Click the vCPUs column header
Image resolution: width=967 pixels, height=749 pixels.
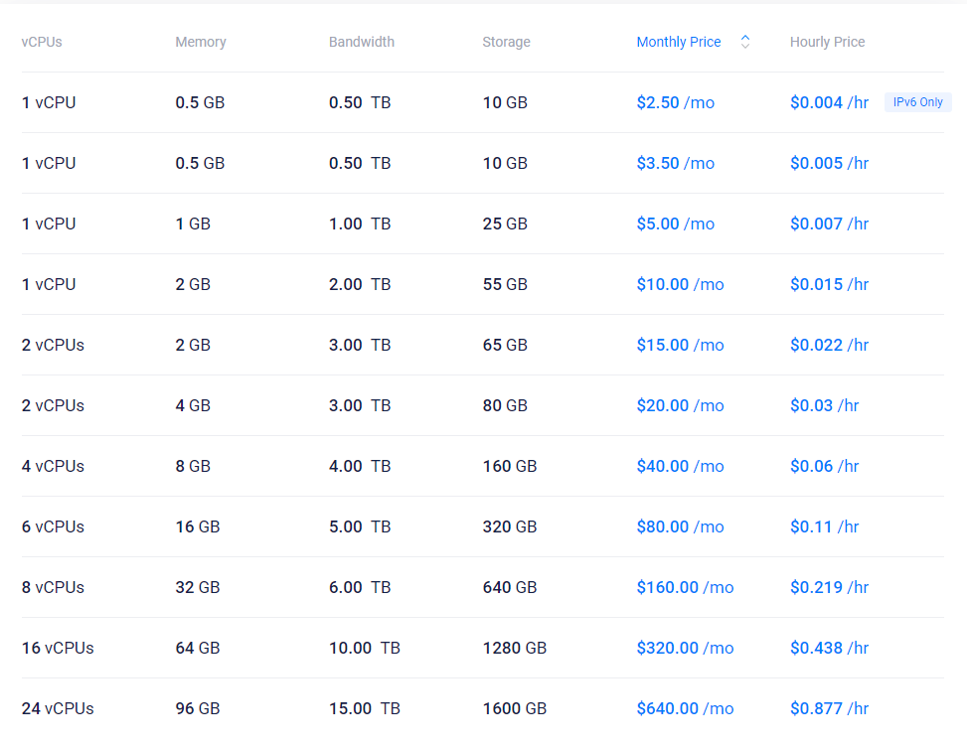(x=42, y=42)
